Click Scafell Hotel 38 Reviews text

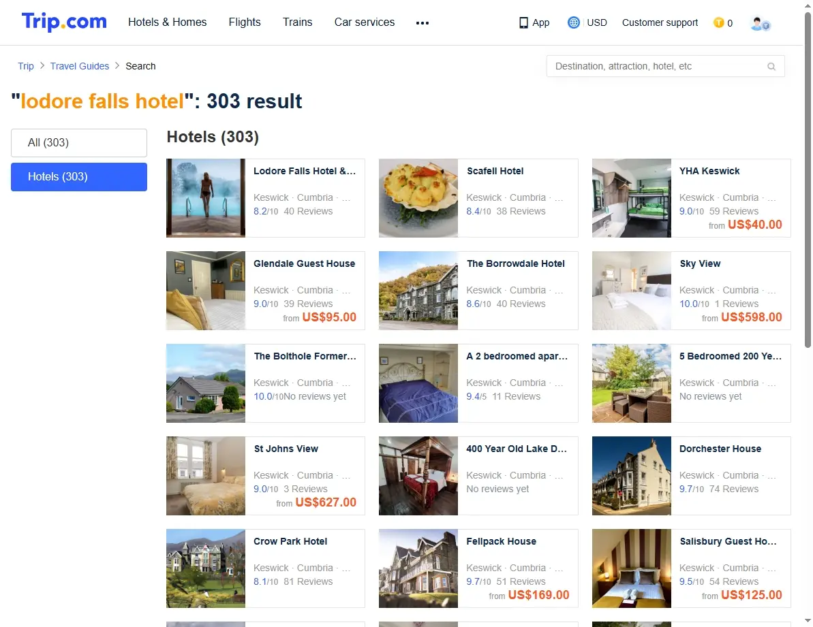(521, 211)
